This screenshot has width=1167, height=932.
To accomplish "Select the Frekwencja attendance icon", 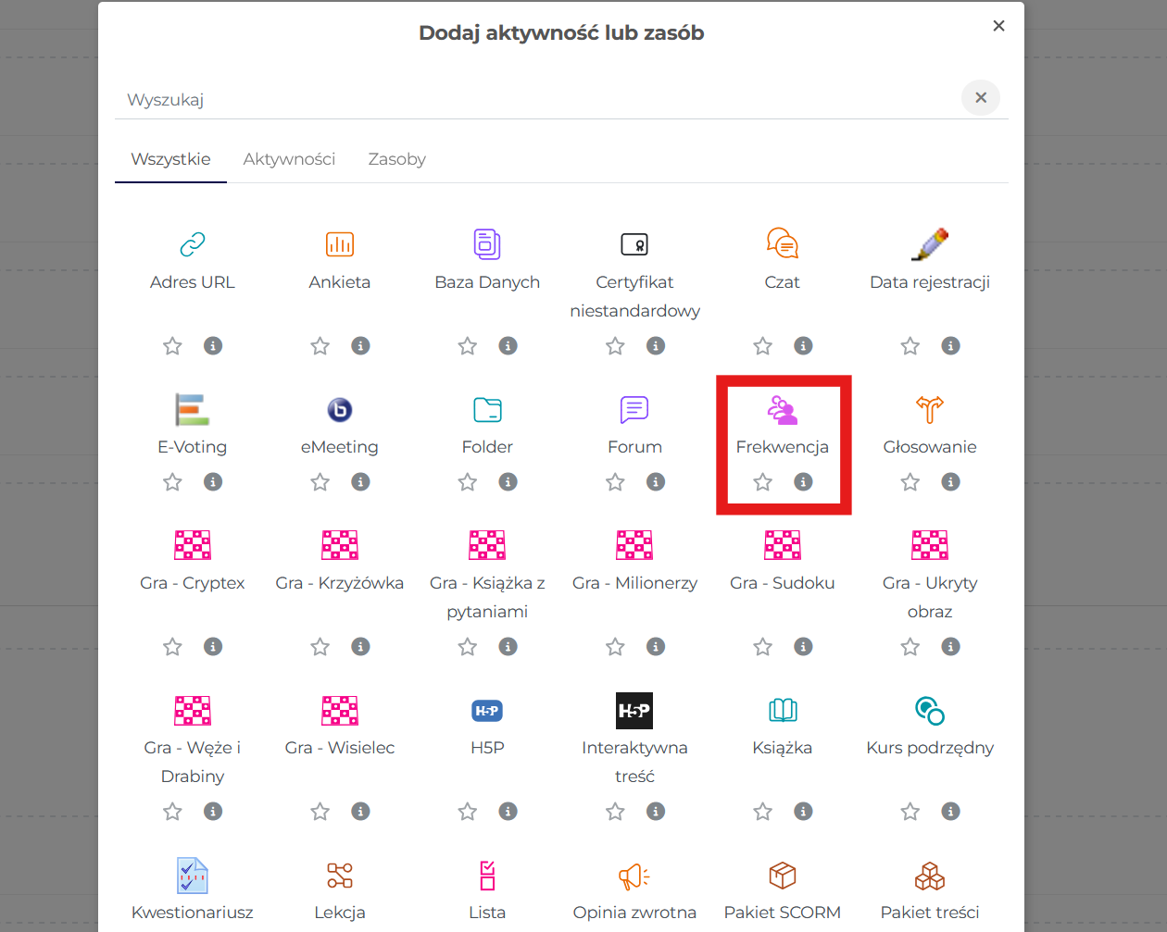I will [x=782, y=410].
